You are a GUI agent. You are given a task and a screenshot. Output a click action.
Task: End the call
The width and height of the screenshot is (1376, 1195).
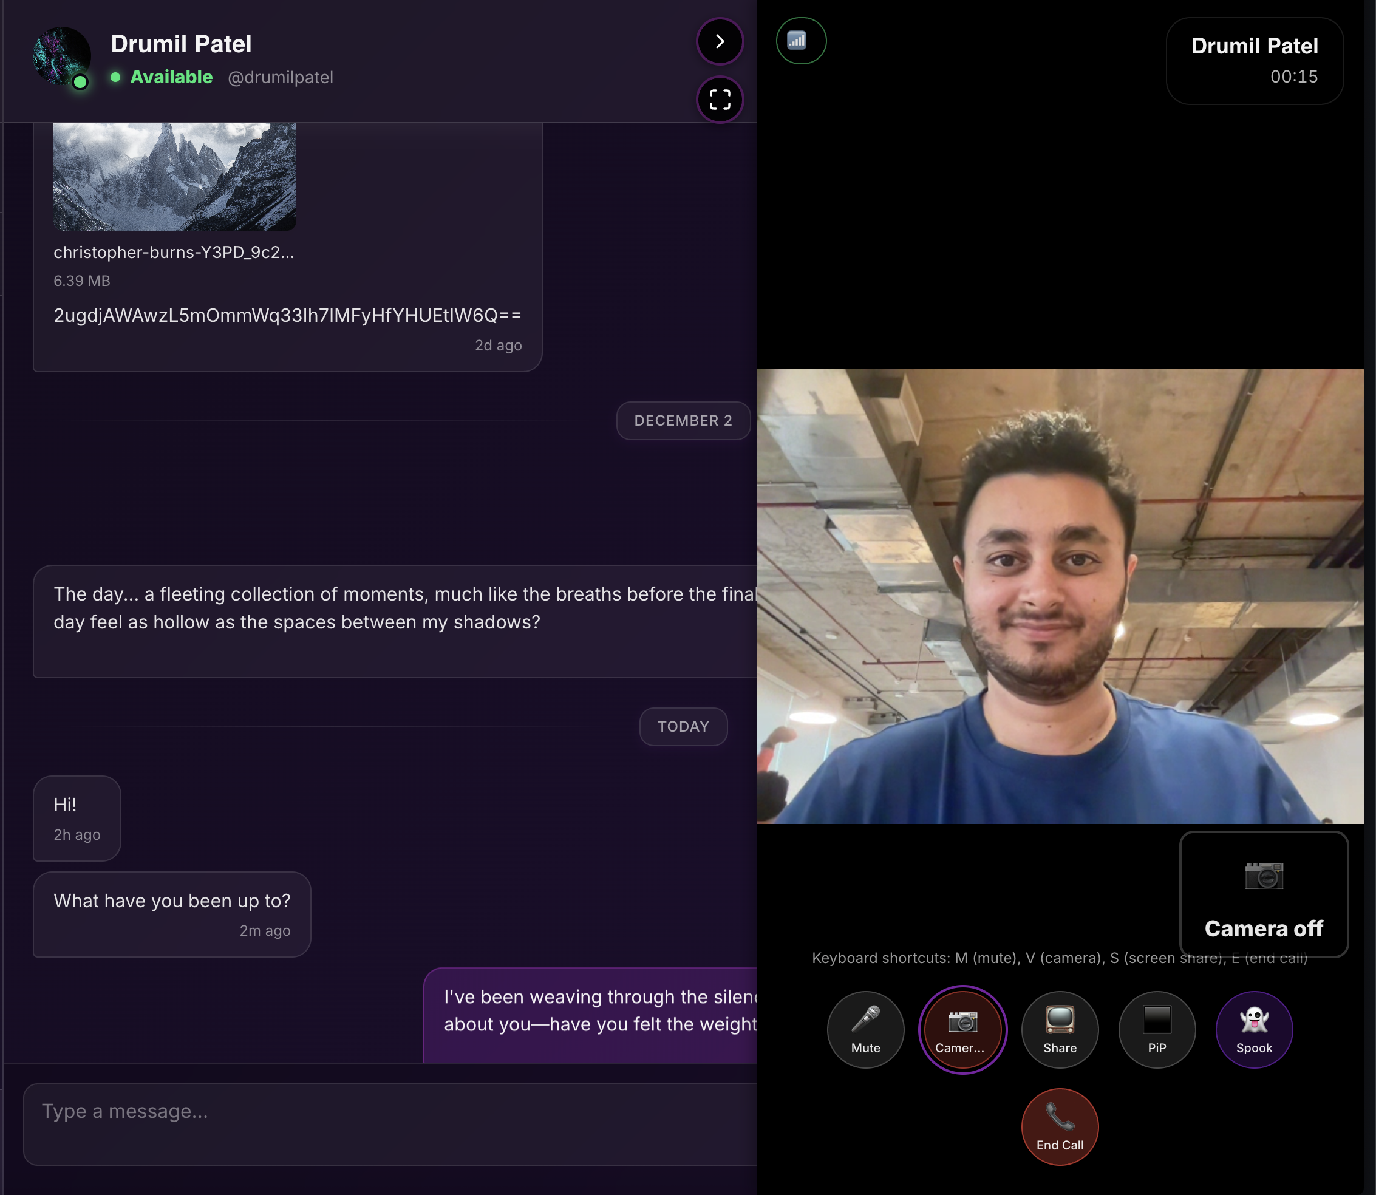[1059, 1126]
